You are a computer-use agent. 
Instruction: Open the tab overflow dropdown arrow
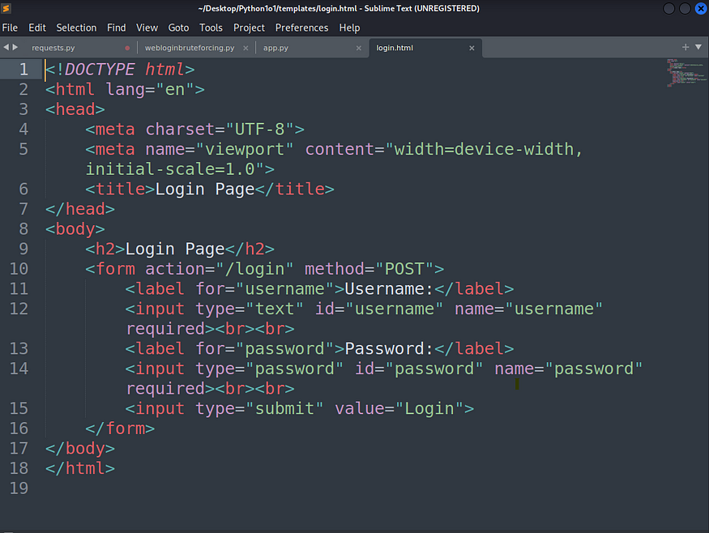698,47
